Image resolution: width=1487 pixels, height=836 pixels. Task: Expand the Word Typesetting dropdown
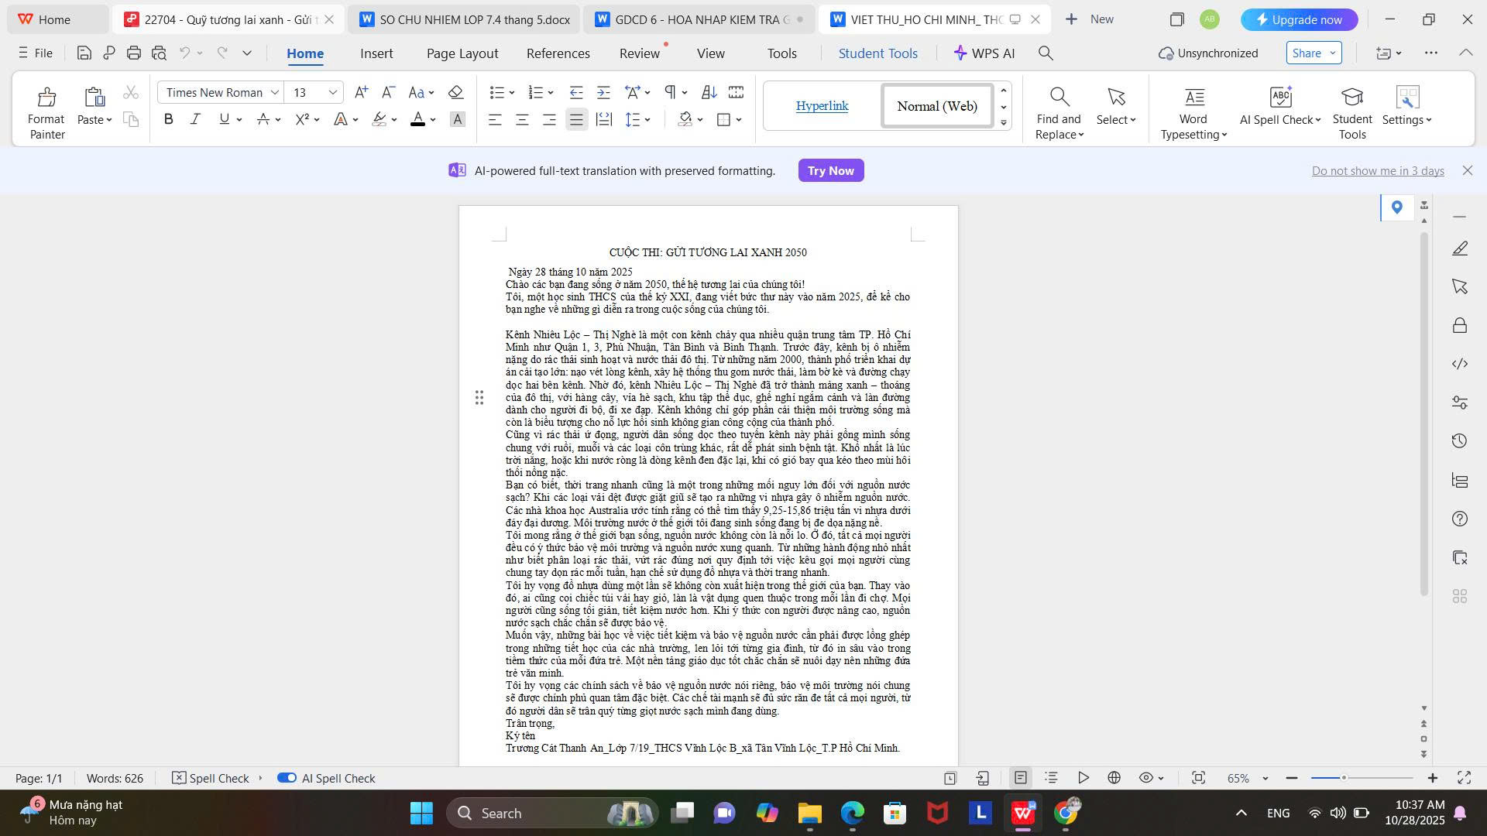click(1224, 135)
